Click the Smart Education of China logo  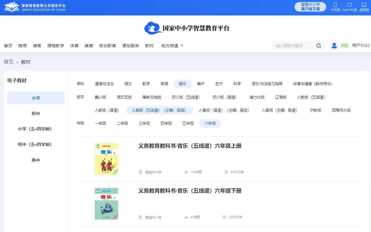click(35, 7)
